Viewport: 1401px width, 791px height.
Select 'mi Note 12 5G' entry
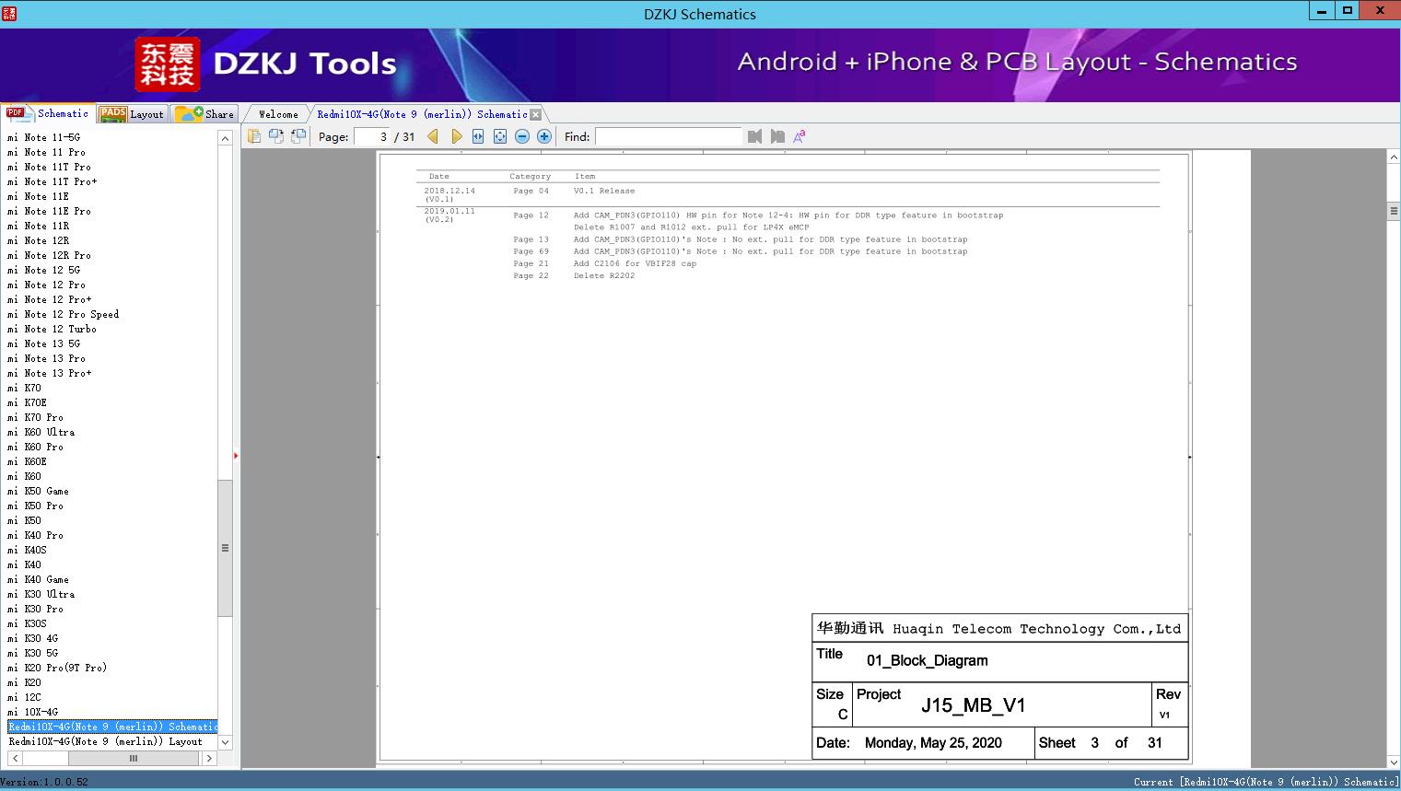(43, 270)
